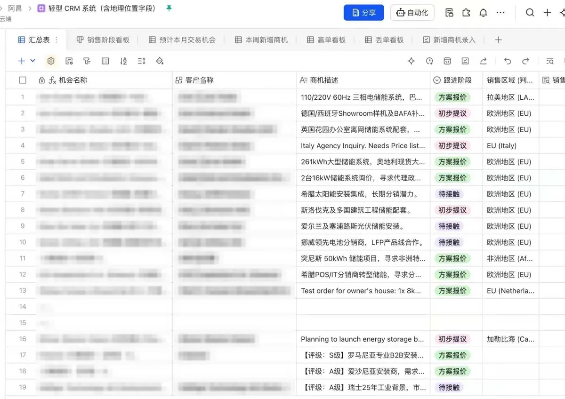This screenshot has width=565, height=399.
Task: Open the sort icon in the toolbar
Action: [x=123, y=61]
